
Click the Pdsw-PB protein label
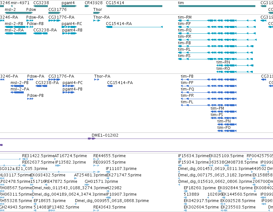coord(35,96)
